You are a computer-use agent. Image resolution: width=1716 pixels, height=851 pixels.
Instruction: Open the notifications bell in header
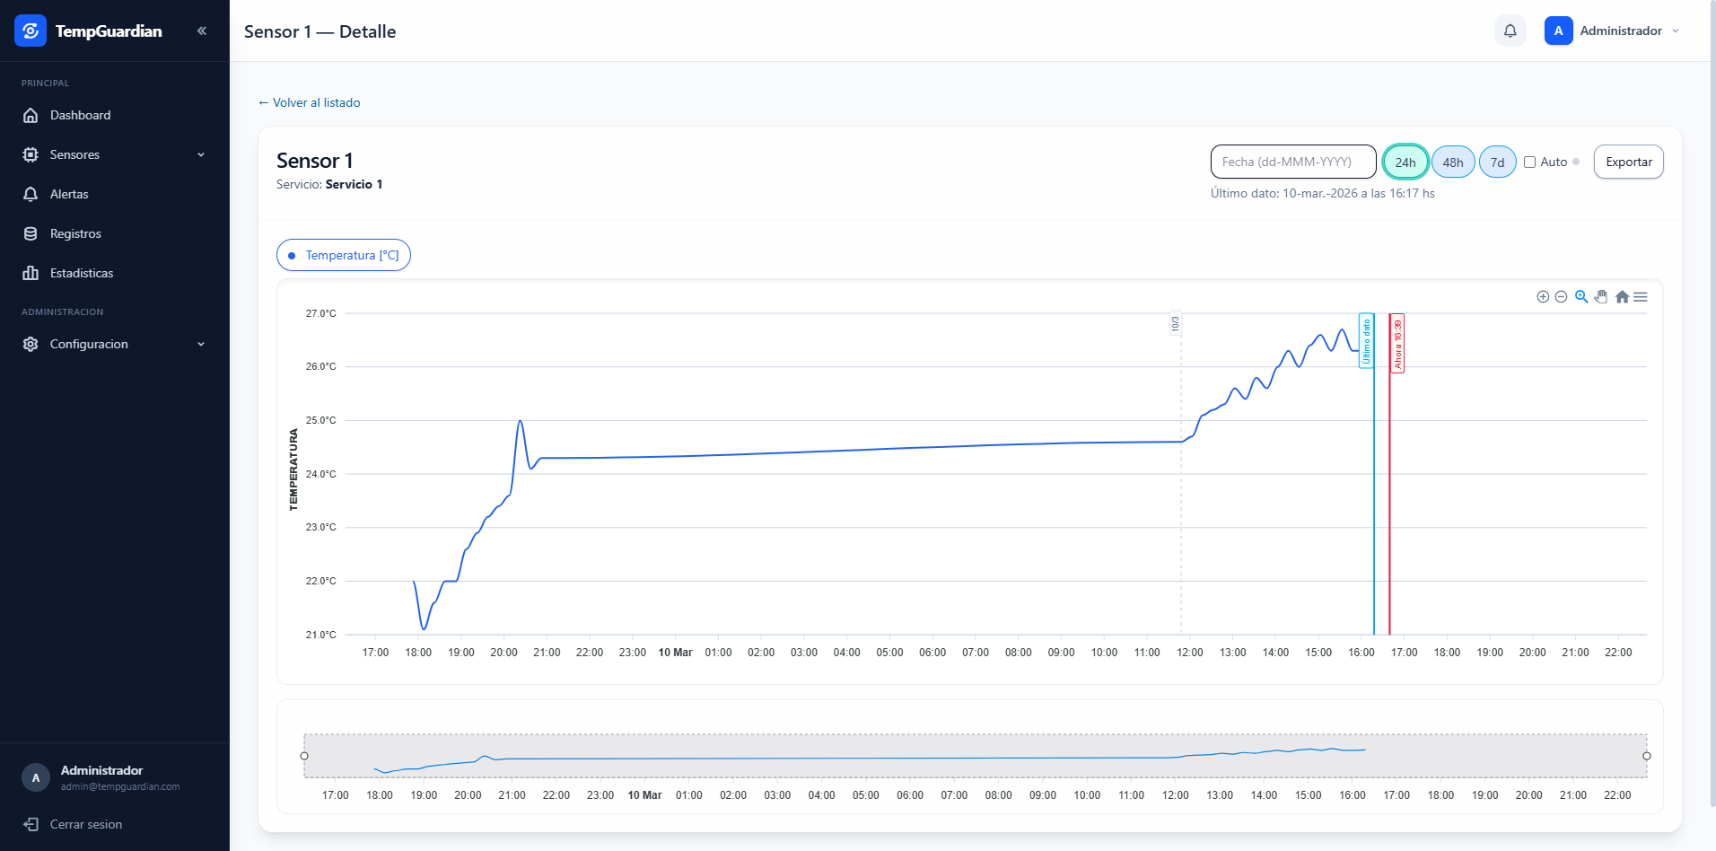[1510, 31]
